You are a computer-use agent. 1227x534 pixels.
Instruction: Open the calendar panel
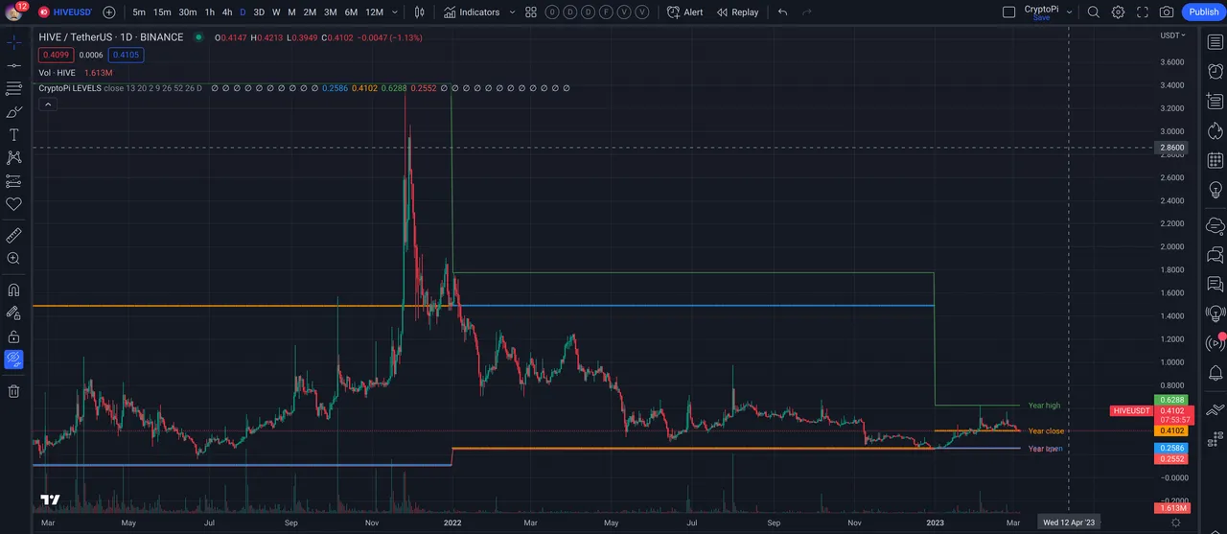[1215, 161]
